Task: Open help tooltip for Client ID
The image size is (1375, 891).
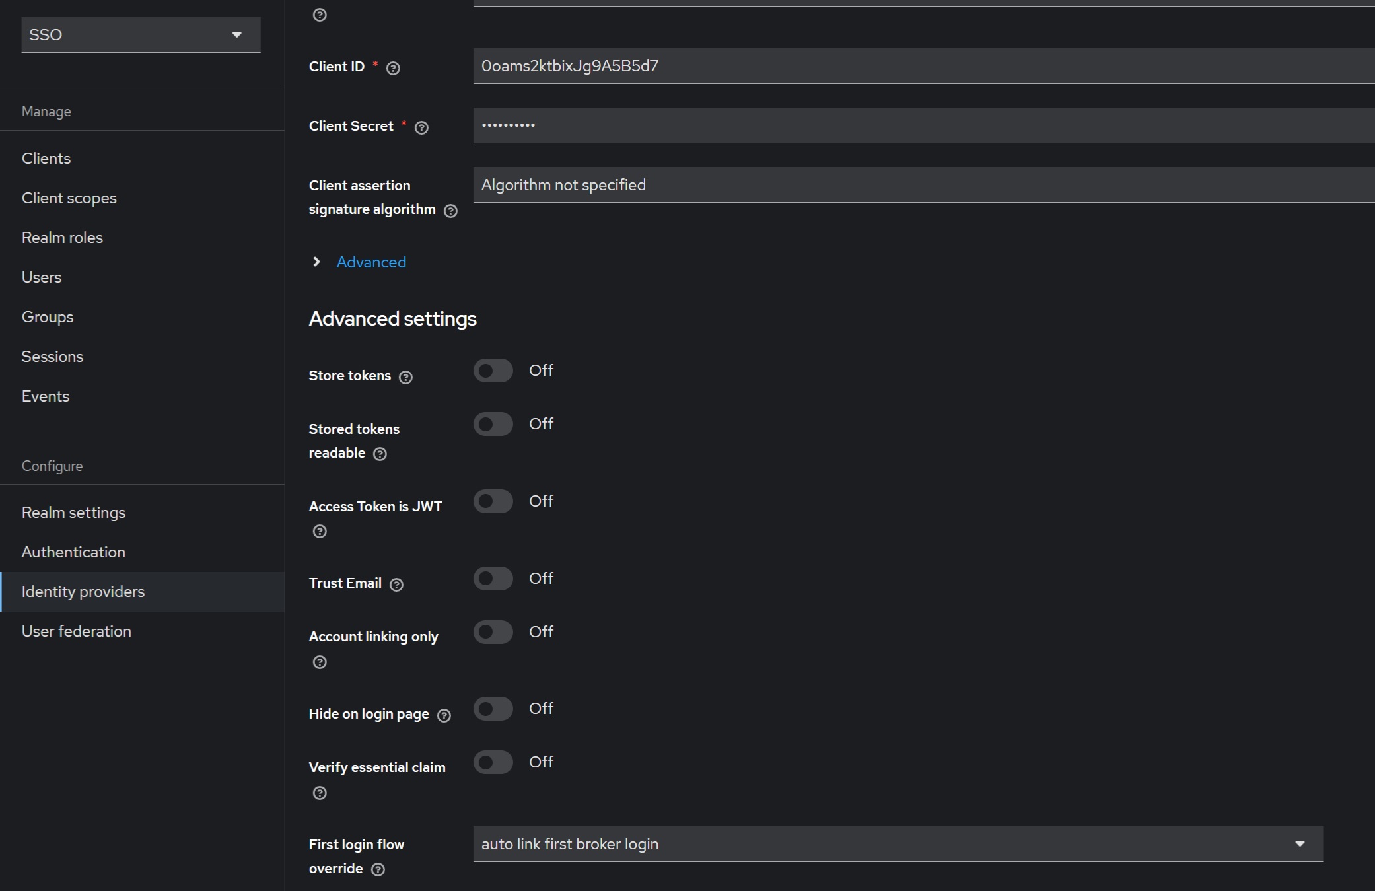Action: coord(393,68)
